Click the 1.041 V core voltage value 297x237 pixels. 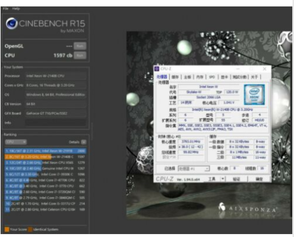tap(229, 103)
